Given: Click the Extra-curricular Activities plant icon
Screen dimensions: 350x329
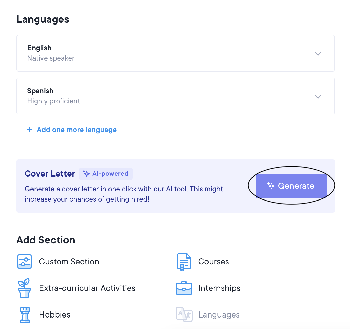Looking at the screenshot, I should [x=25, y=288].
